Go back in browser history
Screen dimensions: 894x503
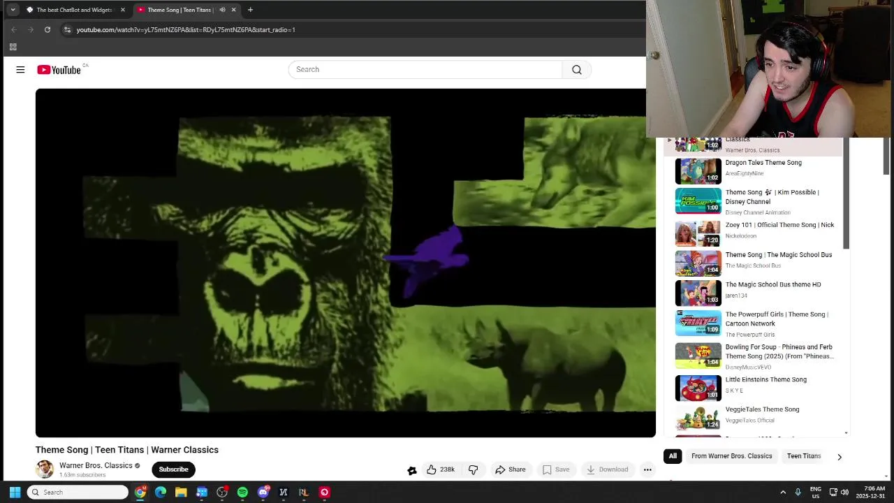click(14, 29)
